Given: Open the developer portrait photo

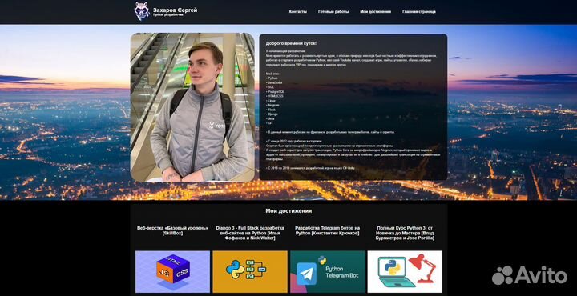Looking at the screenshot, I should pyautogui.click(x=192, y=107).
